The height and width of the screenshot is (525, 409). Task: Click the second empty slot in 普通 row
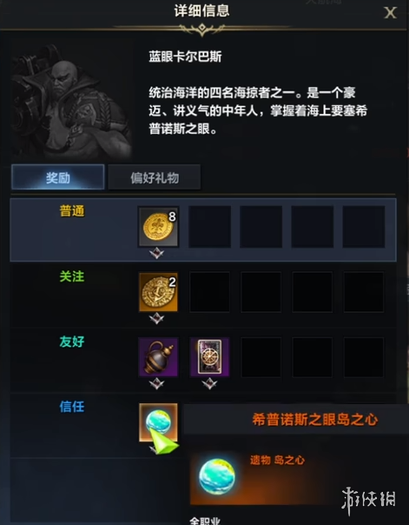[x=261, y=227]
